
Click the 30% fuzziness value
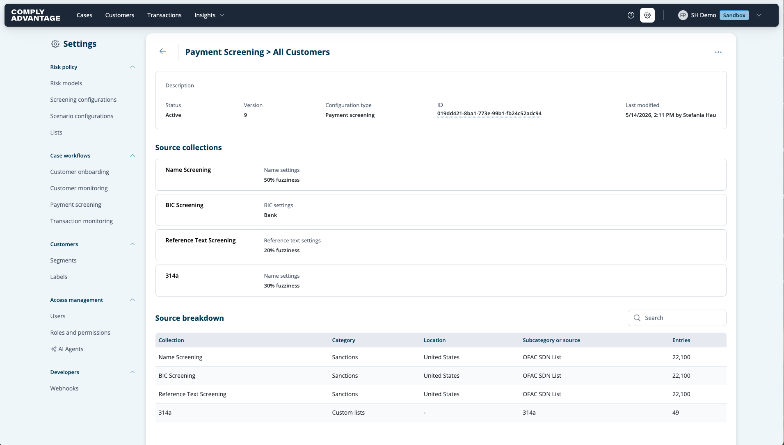(x=281, y=286)
